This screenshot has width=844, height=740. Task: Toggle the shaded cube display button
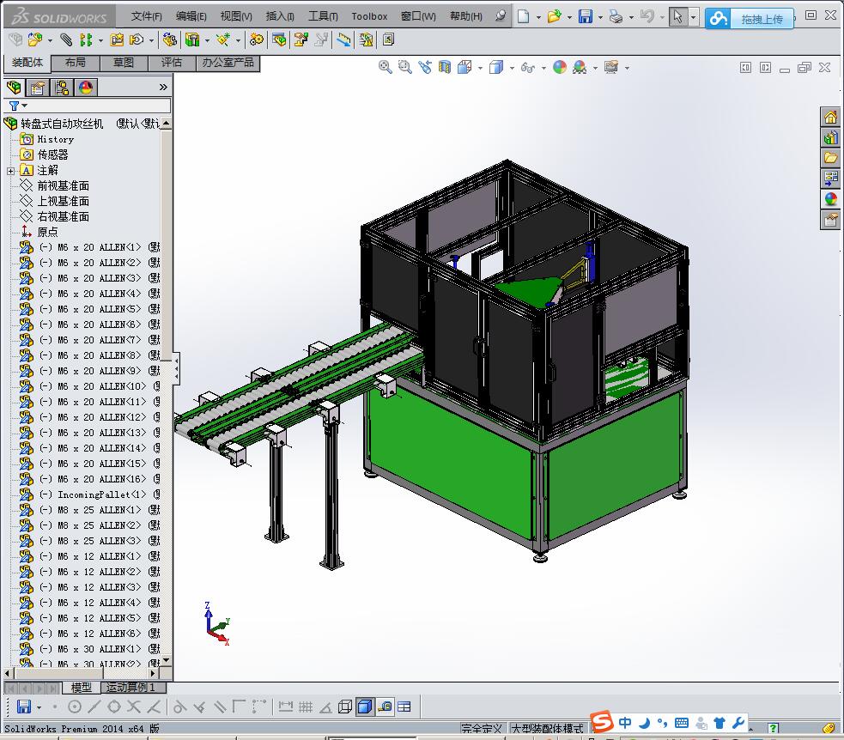point(364,707)
